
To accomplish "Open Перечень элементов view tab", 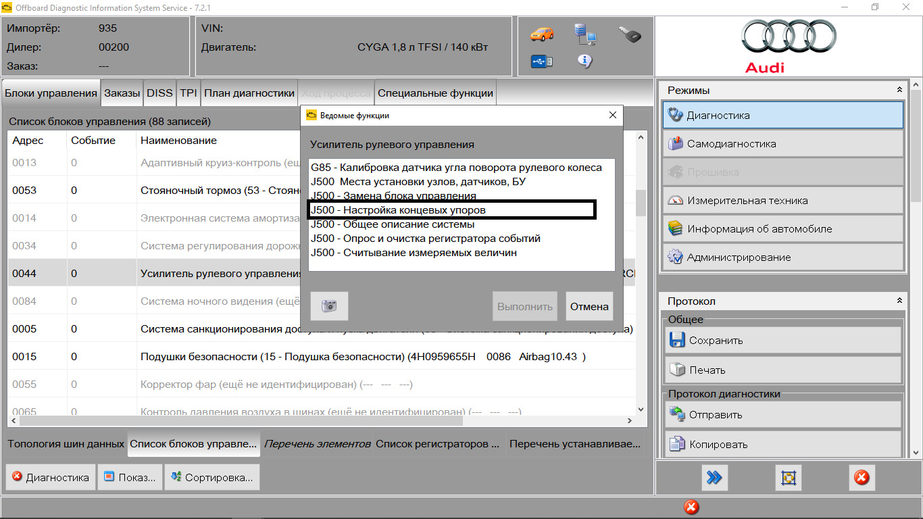I will (x=317, y=444).
